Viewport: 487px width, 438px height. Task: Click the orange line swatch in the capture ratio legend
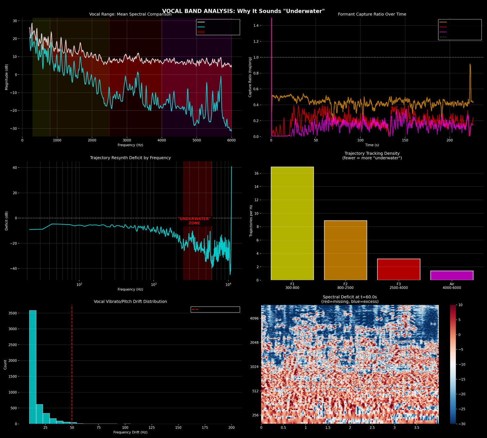click(443, 22)
